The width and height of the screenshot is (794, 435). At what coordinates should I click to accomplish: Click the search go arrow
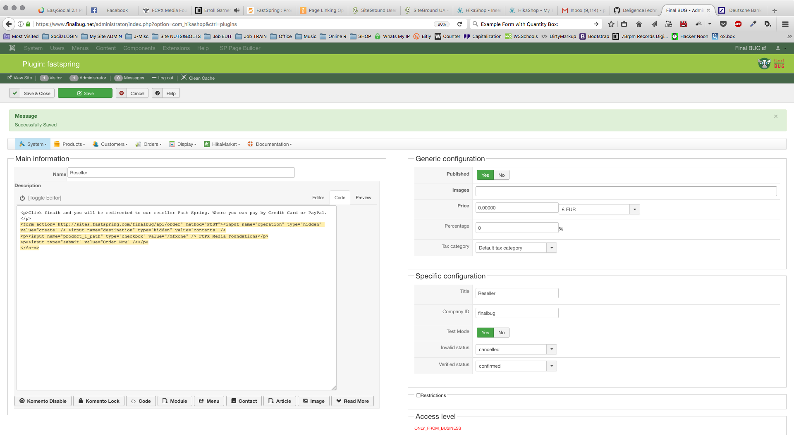coord(596,24)
